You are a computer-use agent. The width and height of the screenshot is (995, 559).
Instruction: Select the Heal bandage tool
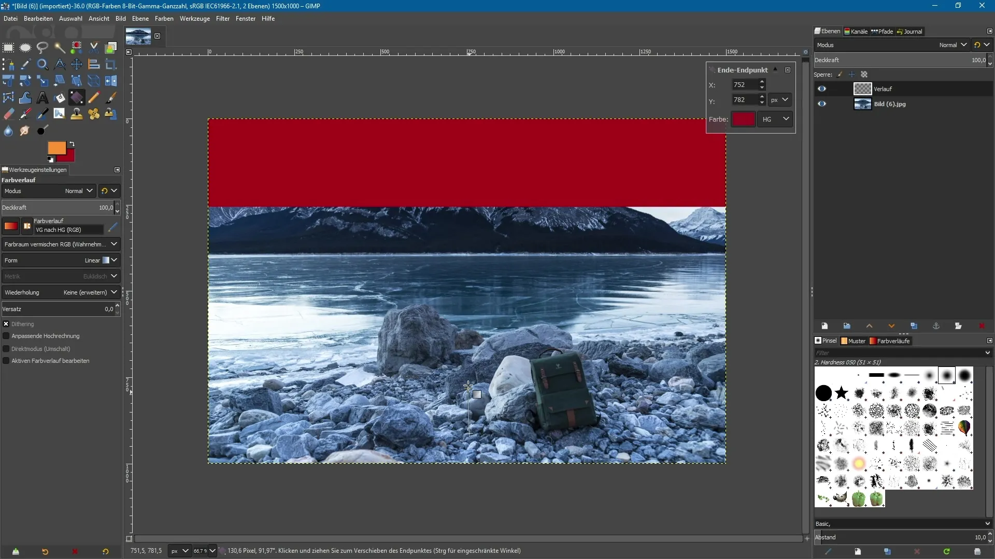click(x=94, y=114)
